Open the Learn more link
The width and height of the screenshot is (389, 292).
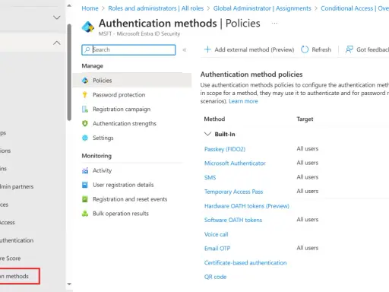243,101
